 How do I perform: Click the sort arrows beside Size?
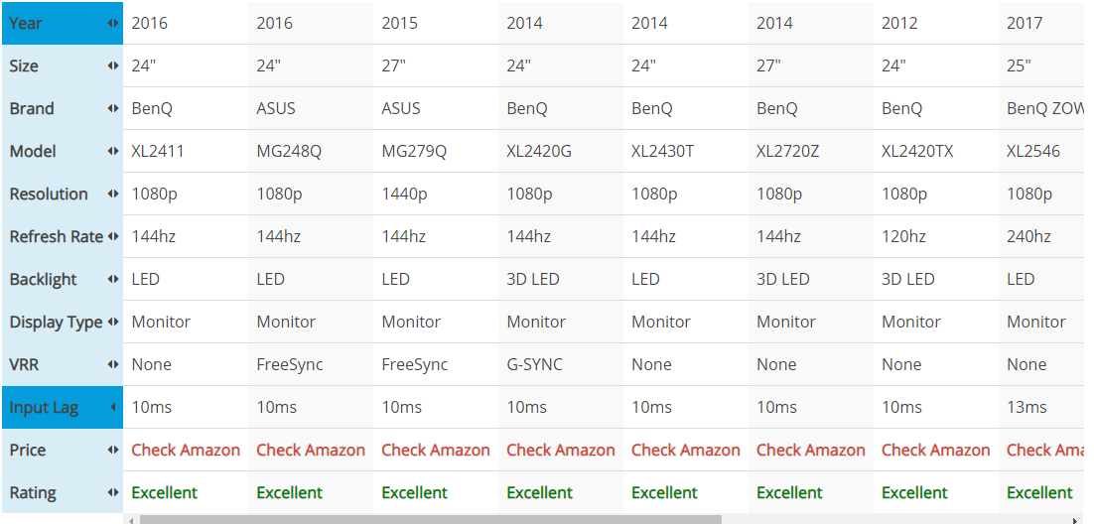click(x=113, y=65)
